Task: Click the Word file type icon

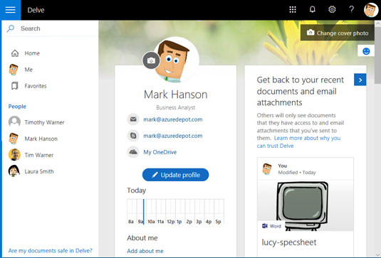Action: [x=265, y=226]
